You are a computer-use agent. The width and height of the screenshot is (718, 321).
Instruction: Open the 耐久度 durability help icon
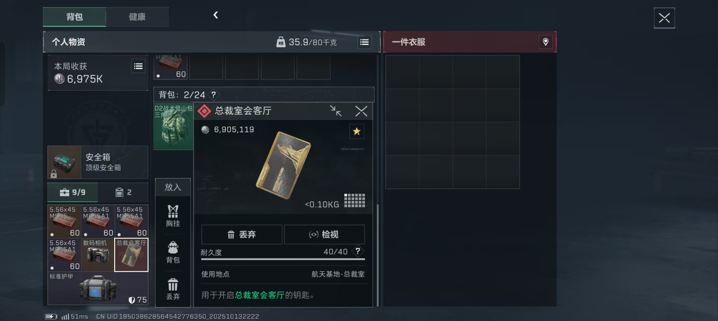coord(358,251)
